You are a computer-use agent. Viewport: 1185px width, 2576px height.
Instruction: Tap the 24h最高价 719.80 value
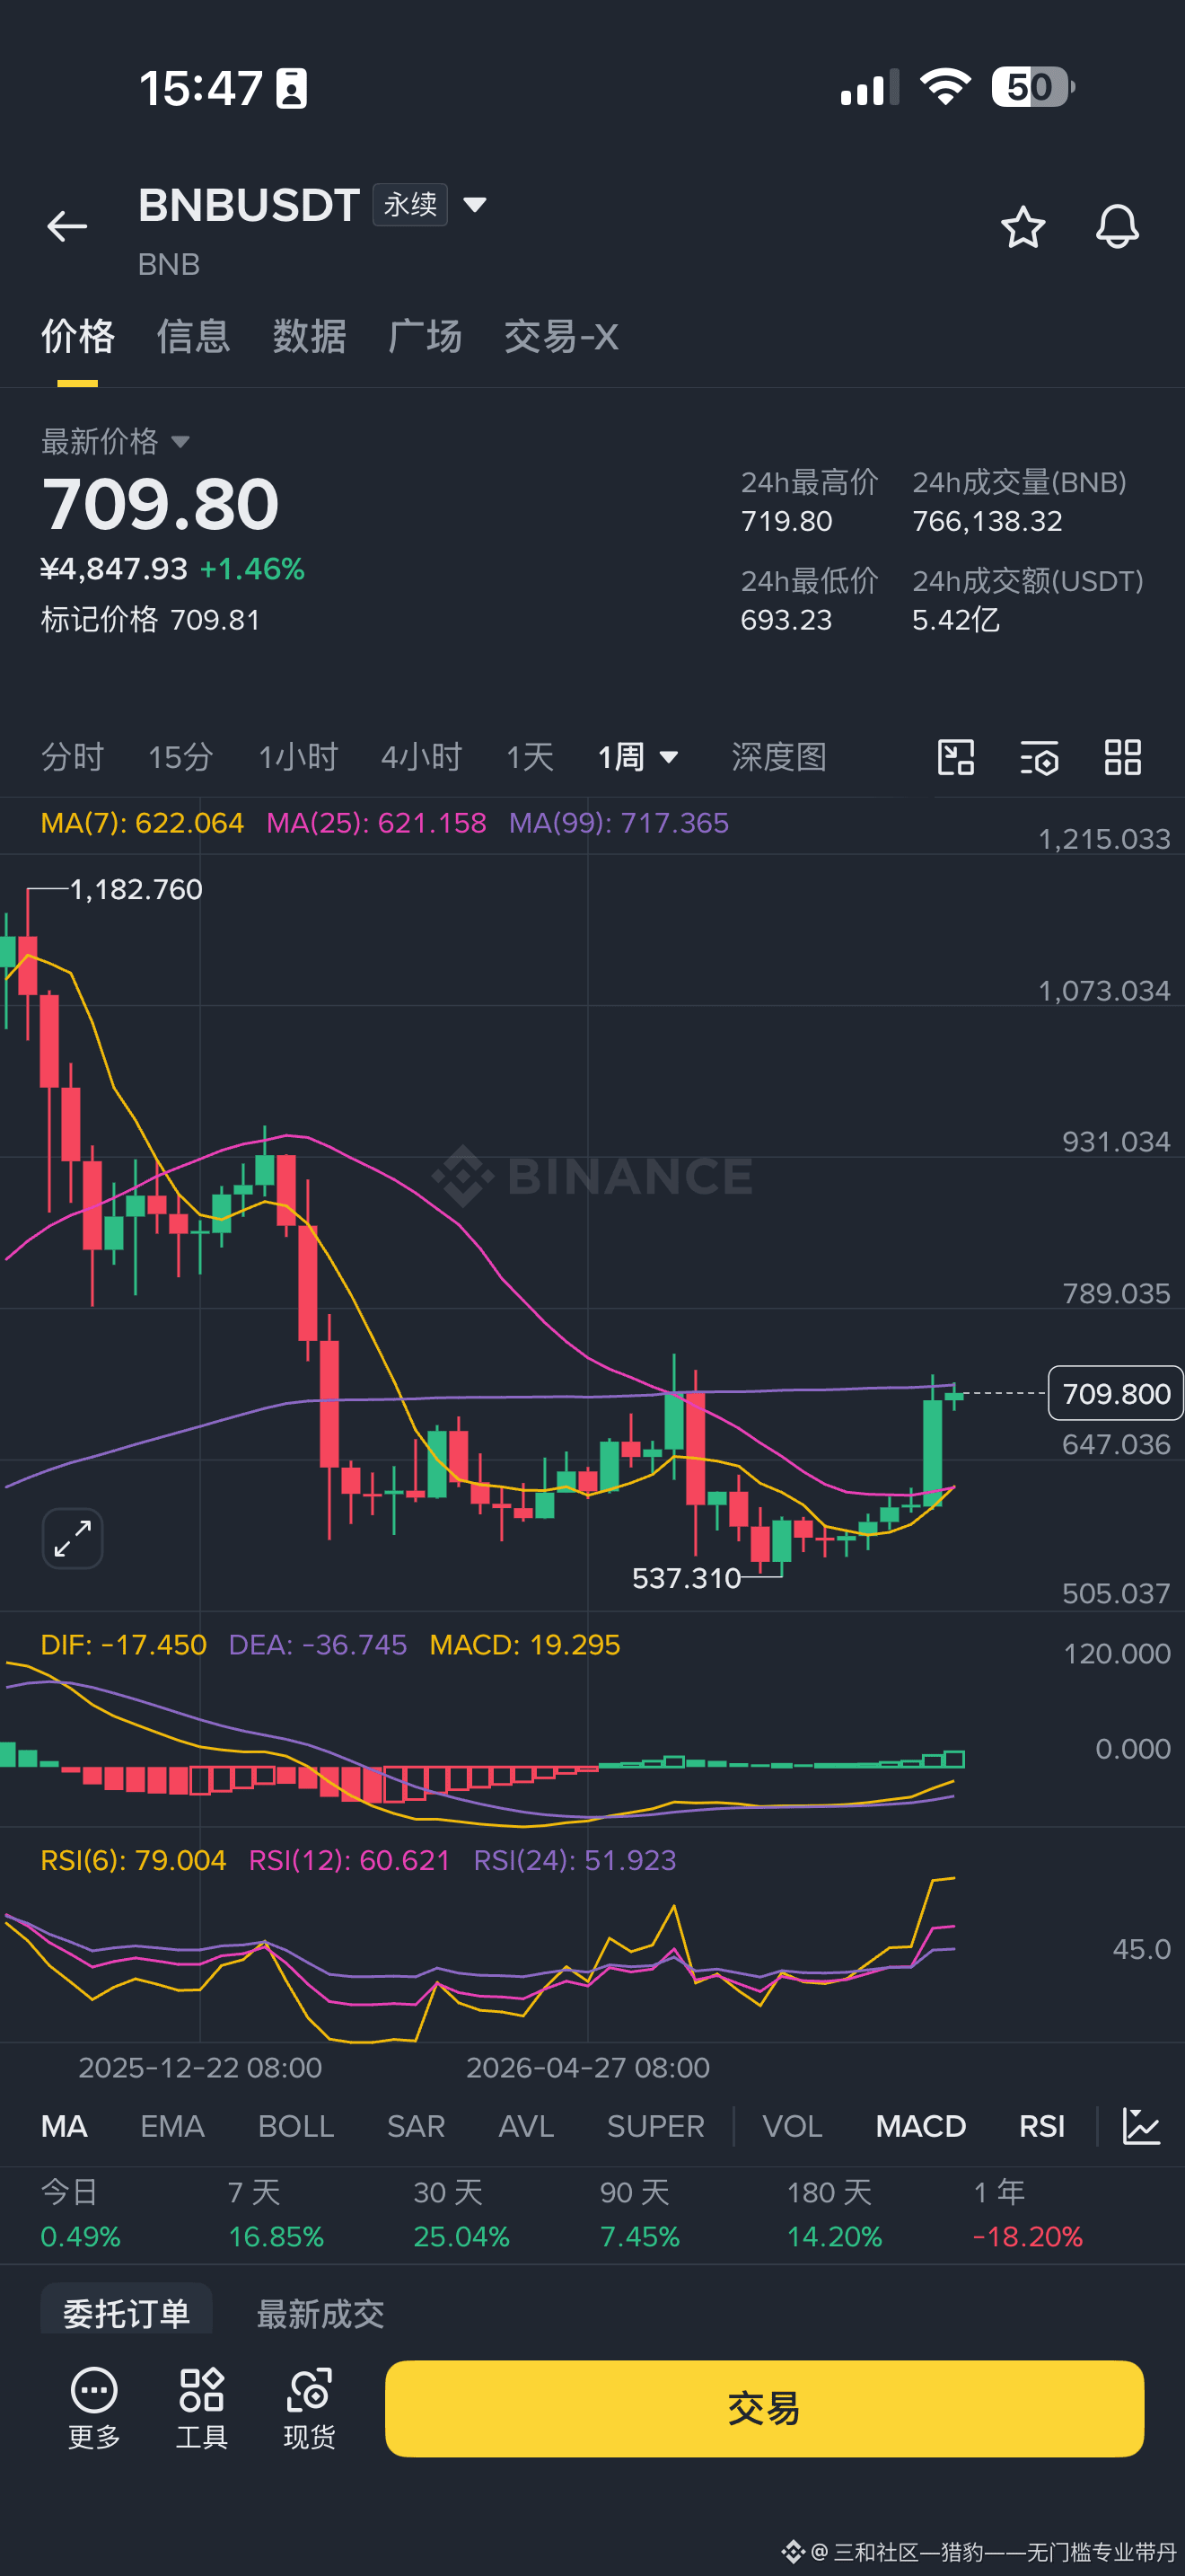(x=786, y=521)
